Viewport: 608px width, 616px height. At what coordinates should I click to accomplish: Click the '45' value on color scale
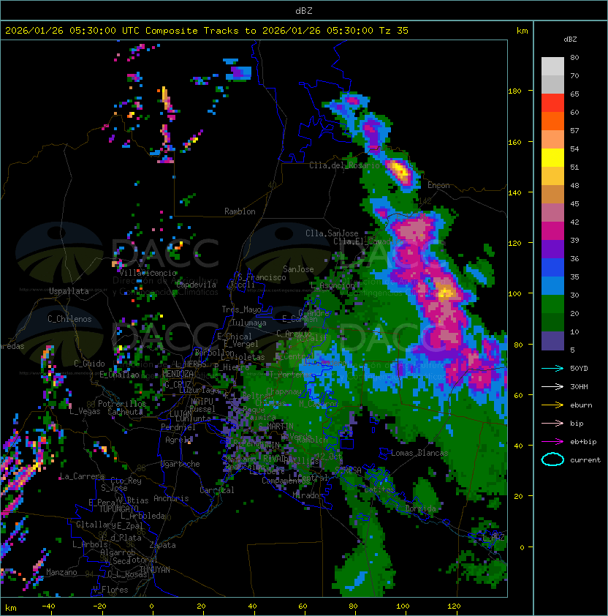click(574, 203)
